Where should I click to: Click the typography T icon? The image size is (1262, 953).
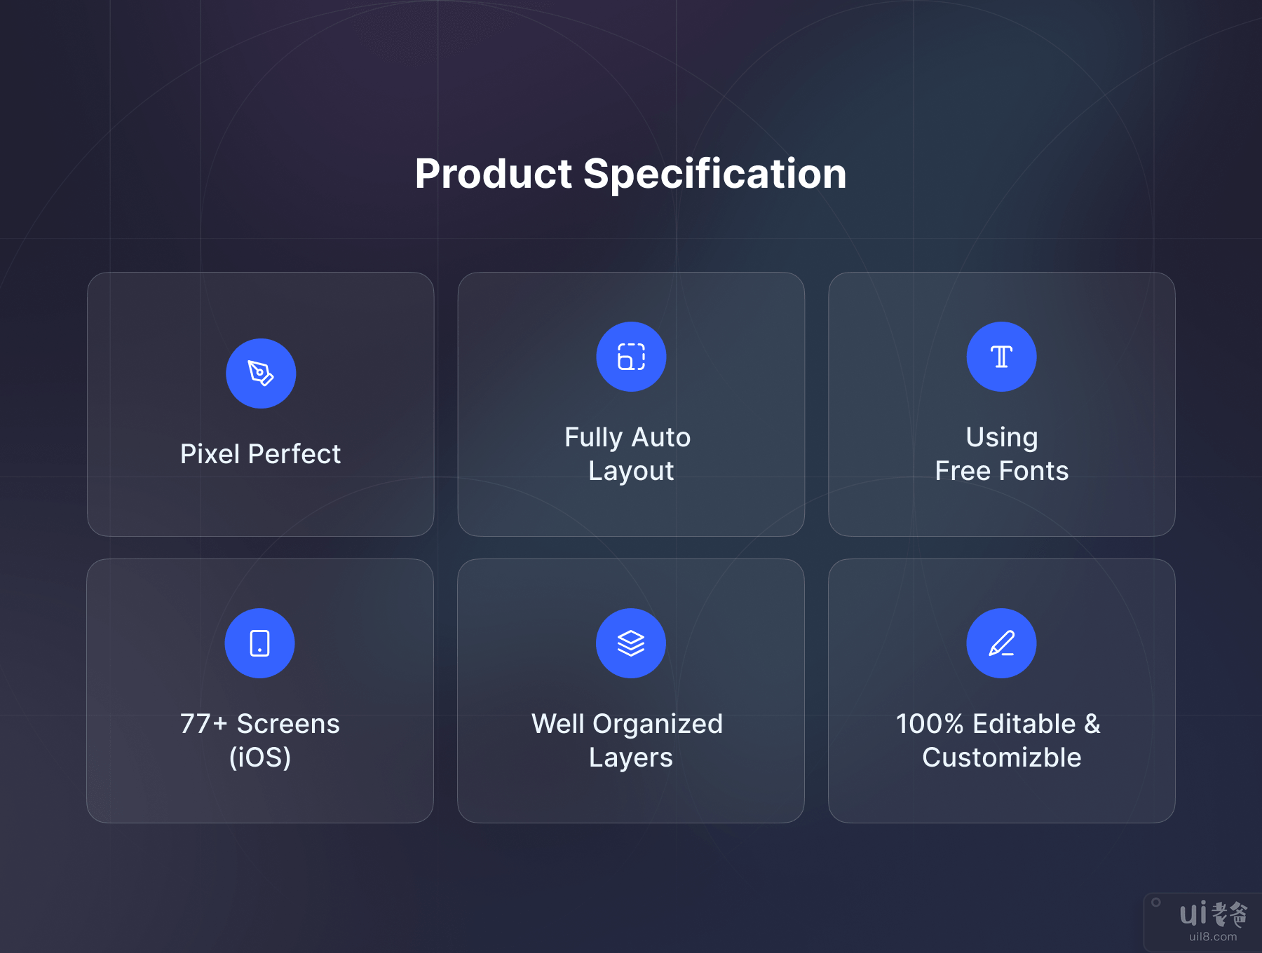click(1001, 357)
